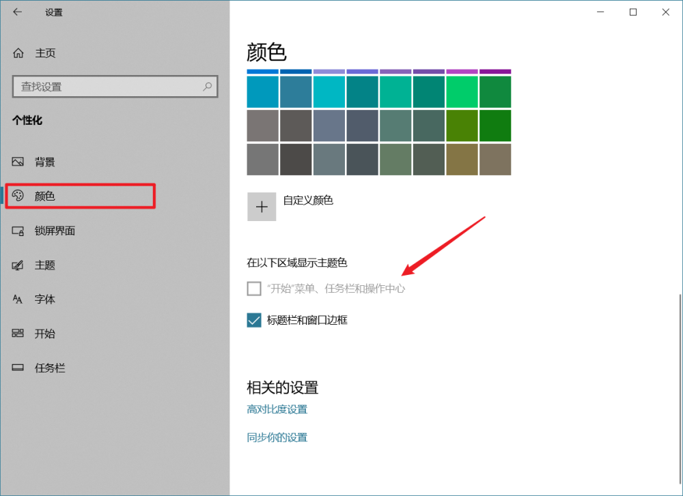683x496 pixels.
Task: Select the 主页 home icon
Action: click(x=20, y=53)
